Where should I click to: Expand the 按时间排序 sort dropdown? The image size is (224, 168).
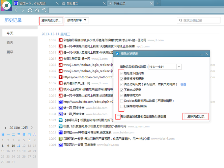click(x=77, y=20)
